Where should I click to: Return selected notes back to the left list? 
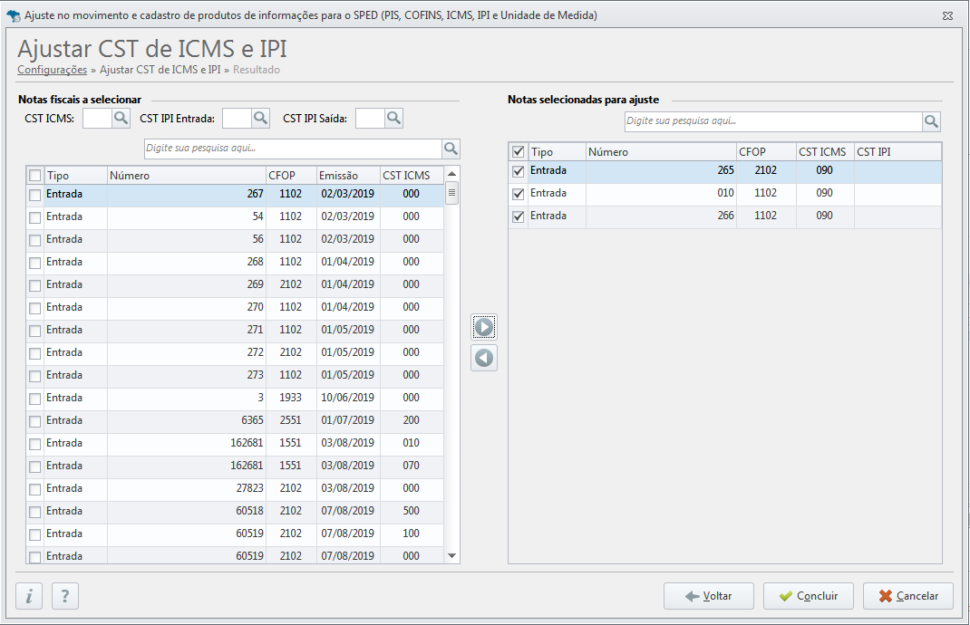[x=483, y=358]
